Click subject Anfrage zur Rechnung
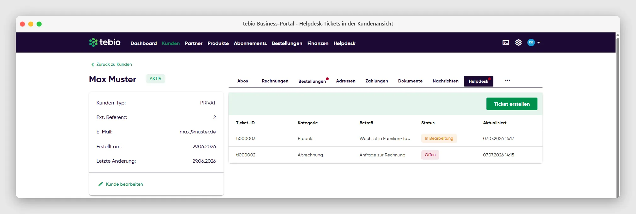This screenshot has height=214, width=636. click(383, 155)
